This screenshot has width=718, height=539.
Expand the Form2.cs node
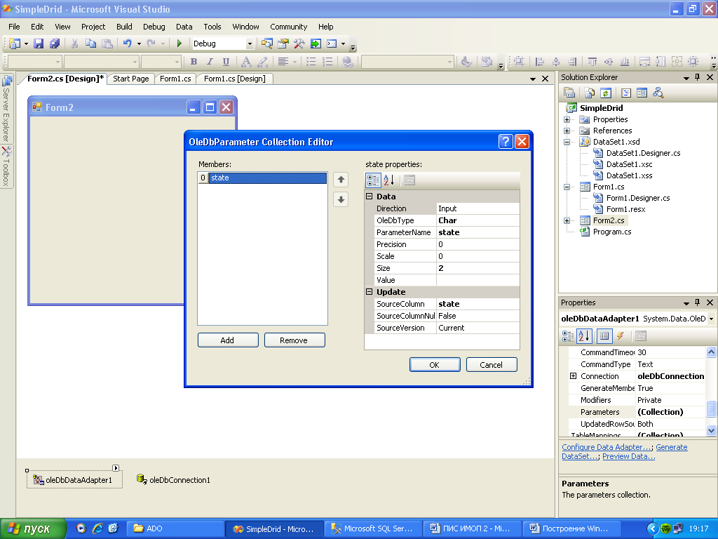(x=567, y=220)
